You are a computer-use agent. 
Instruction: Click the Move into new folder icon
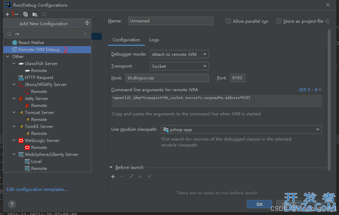[x=35, y=14]
